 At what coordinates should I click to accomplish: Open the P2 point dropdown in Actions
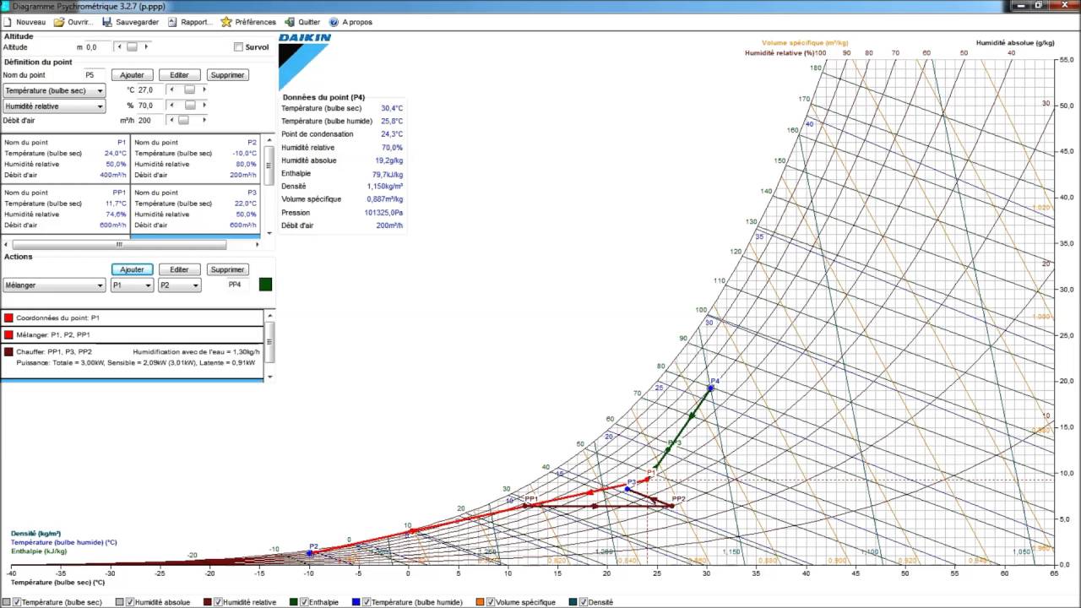[x=180, y=285]
